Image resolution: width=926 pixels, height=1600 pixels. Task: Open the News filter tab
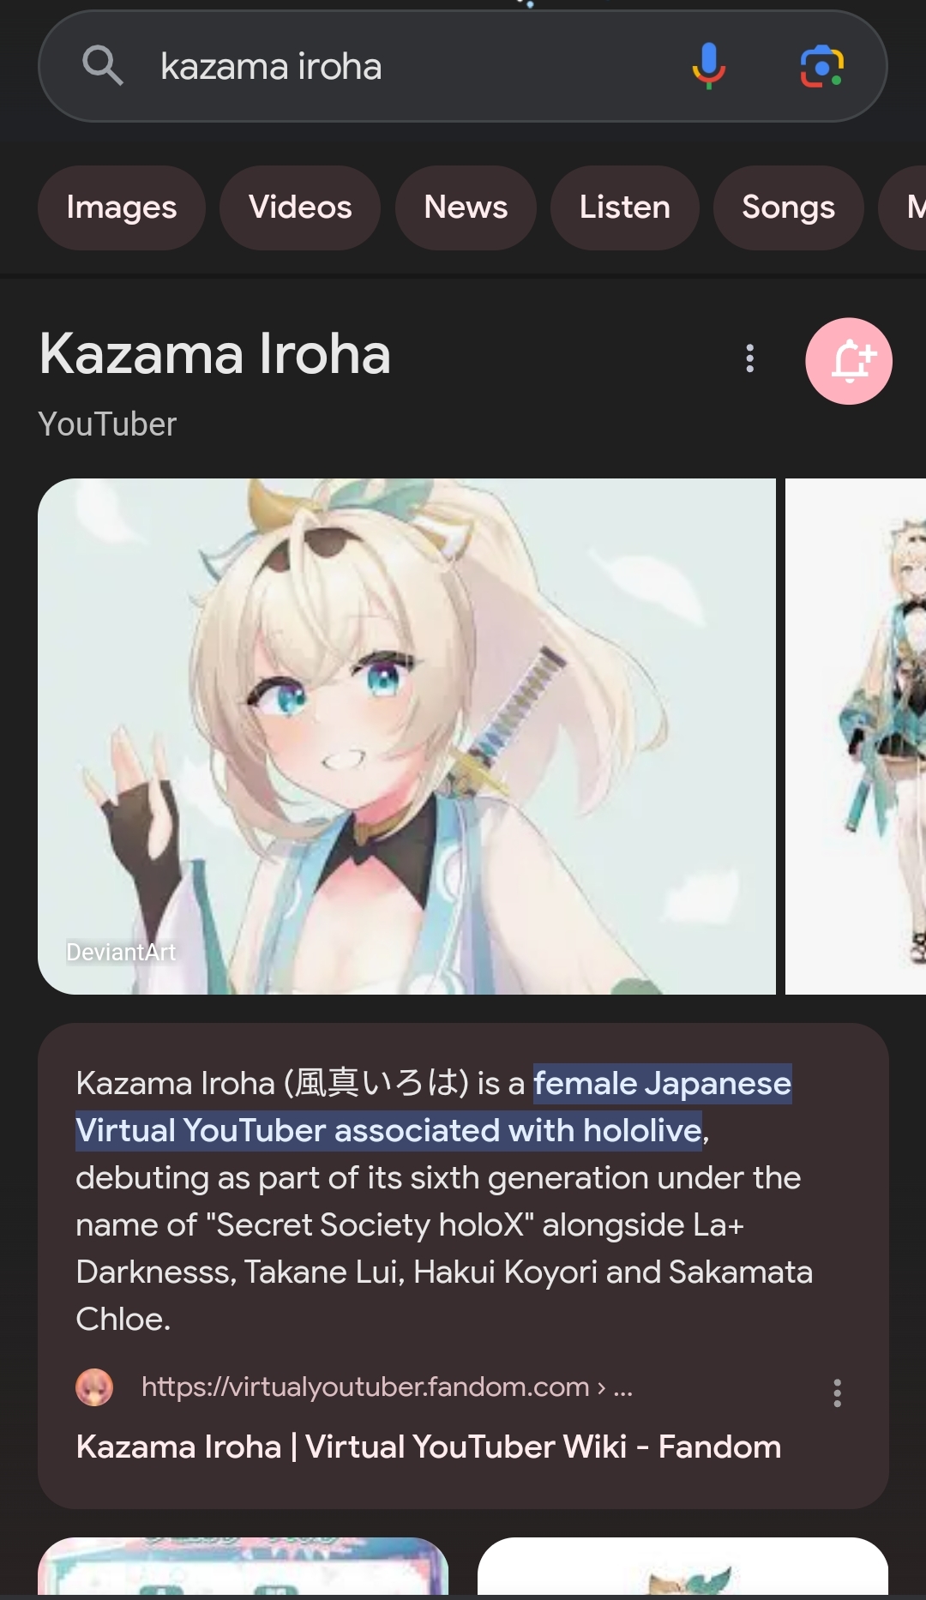[466, 208]
